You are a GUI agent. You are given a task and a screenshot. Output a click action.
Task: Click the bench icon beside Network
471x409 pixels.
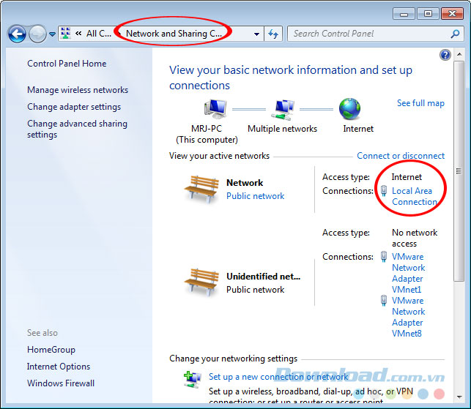[201, 190]
